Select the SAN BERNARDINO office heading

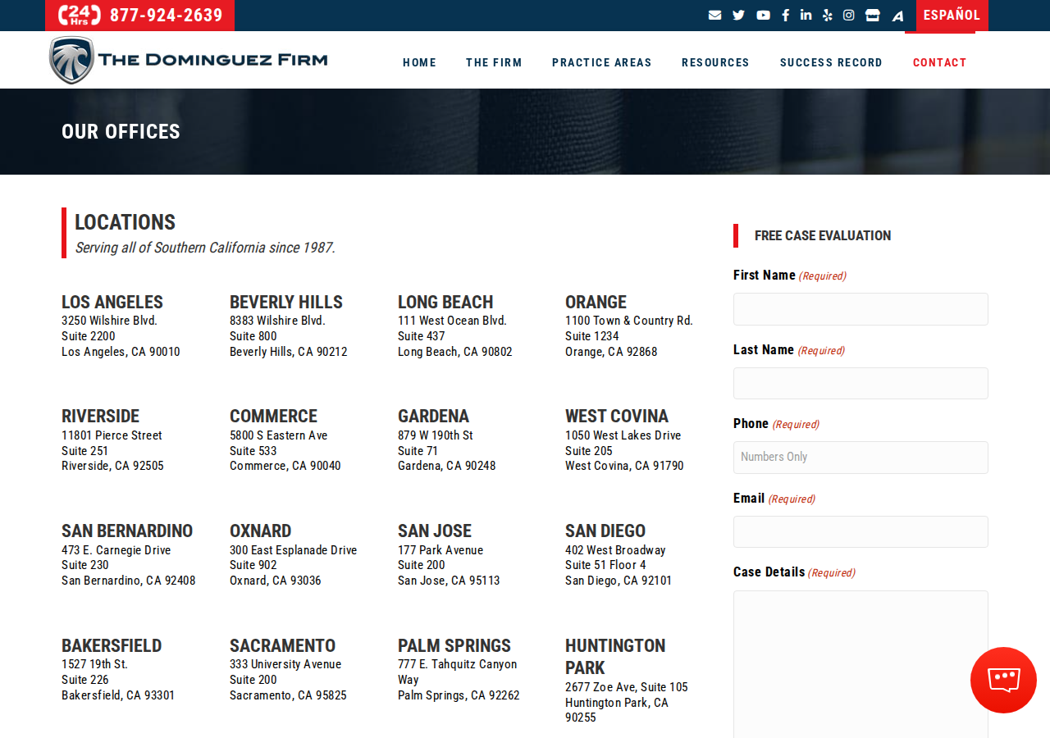(x=127, y=531)
